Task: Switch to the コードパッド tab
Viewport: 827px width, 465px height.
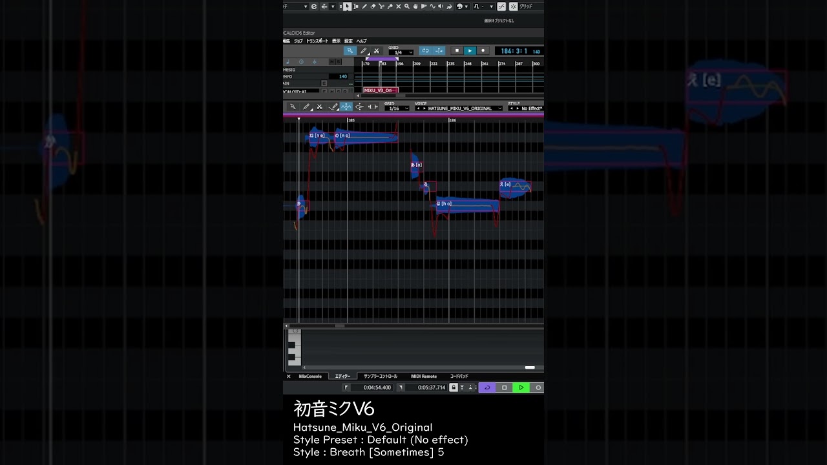Action: (459, 377)
